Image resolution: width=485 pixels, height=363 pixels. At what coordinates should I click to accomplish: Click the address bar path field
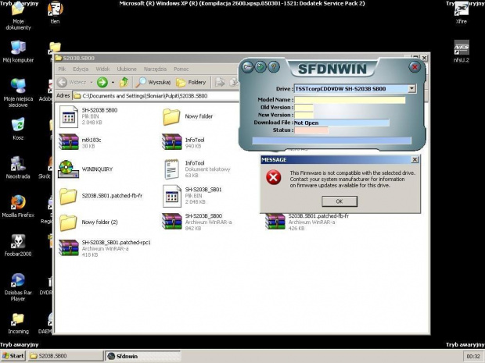point(156,96)
